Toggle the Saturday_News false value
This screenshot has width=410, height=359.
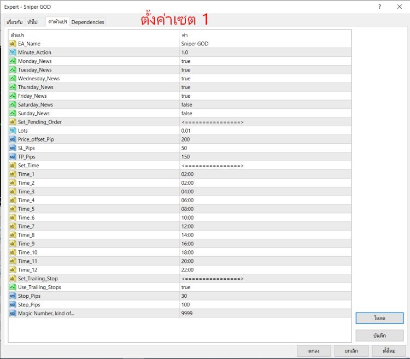[187, 104]
